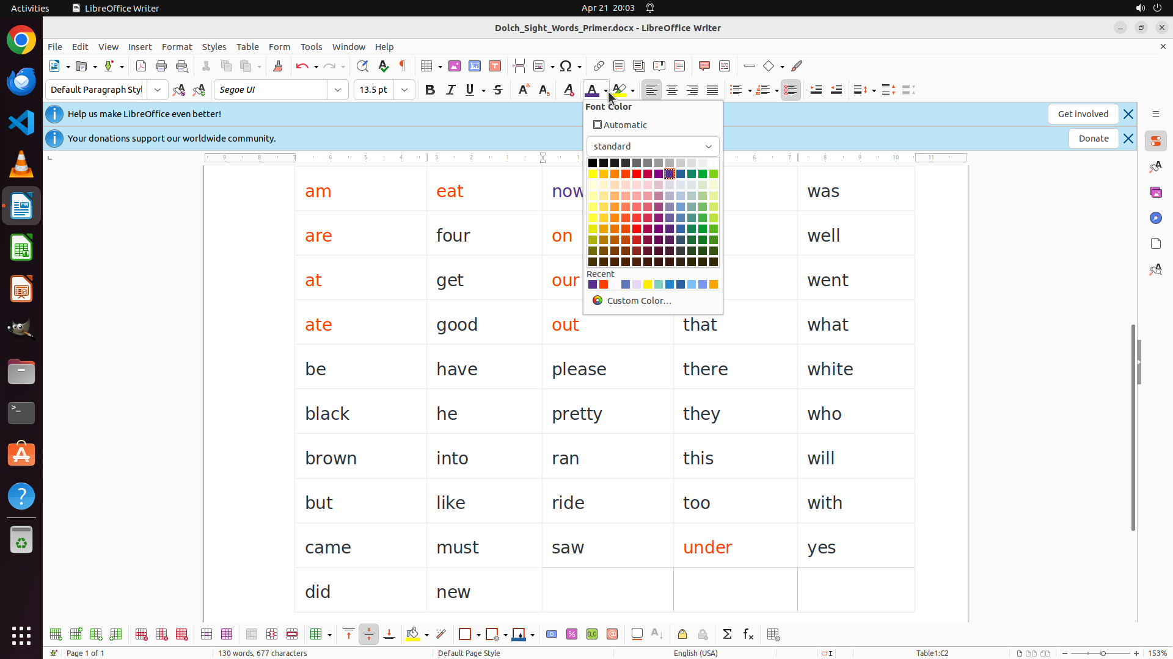The width and height of the screenshot is (1173, 659).
Task: Click the Sum formula icon in table toolbar
Action: point(727,634)
